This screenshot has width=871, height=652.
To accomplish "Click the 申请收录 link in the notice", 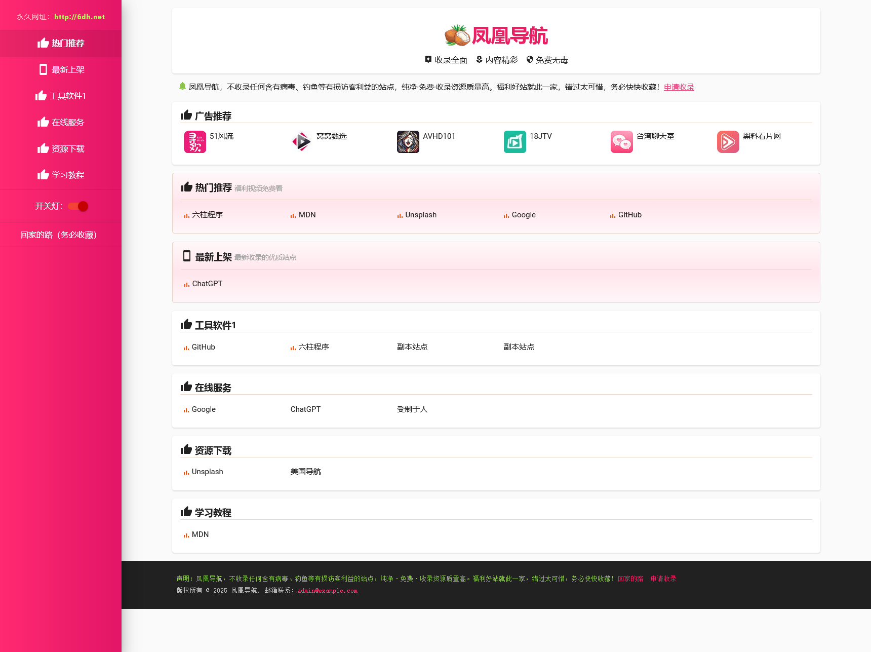I will 679,87.
